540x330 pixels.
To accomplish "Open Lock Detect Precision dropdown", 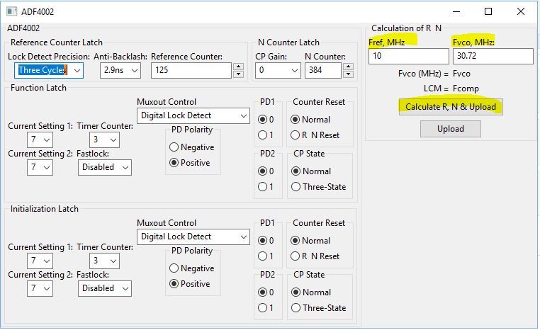I will pos(49,70).
